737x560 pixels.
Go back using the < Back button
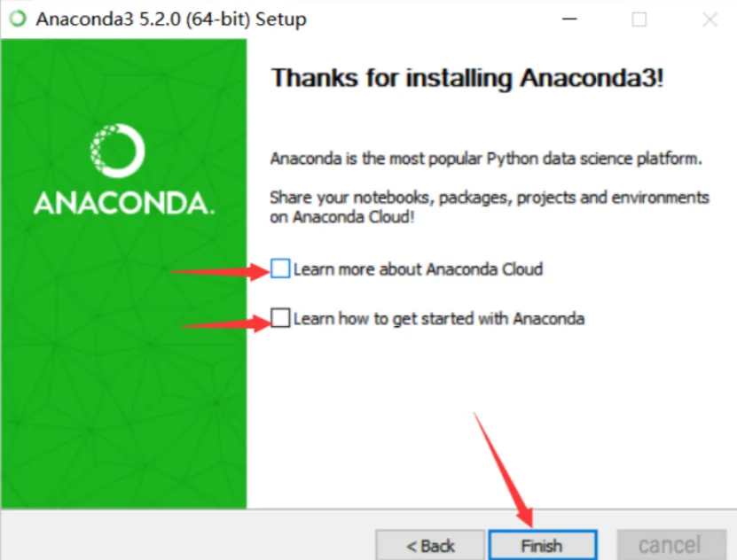pyautogui.click(x=430, y=546)
